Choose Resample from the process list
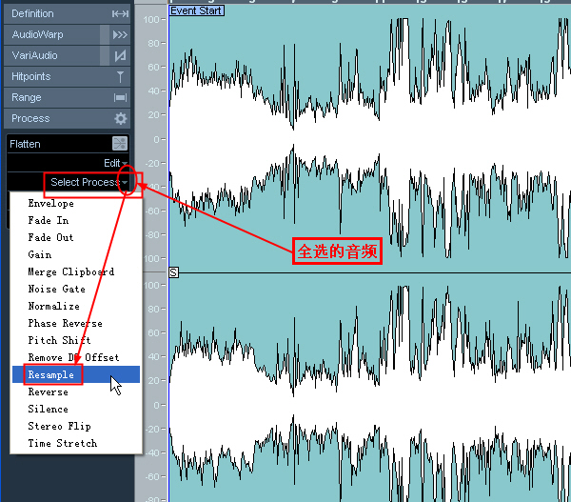Viewport: 571px width, 502px height. (51, 374)
